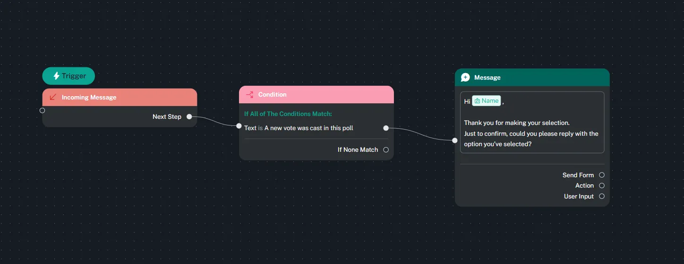The height and width of the screenshot is (264, 684).
Task: Select the User Input output circle
Action: pyautogui.click(x=602, y=197)
